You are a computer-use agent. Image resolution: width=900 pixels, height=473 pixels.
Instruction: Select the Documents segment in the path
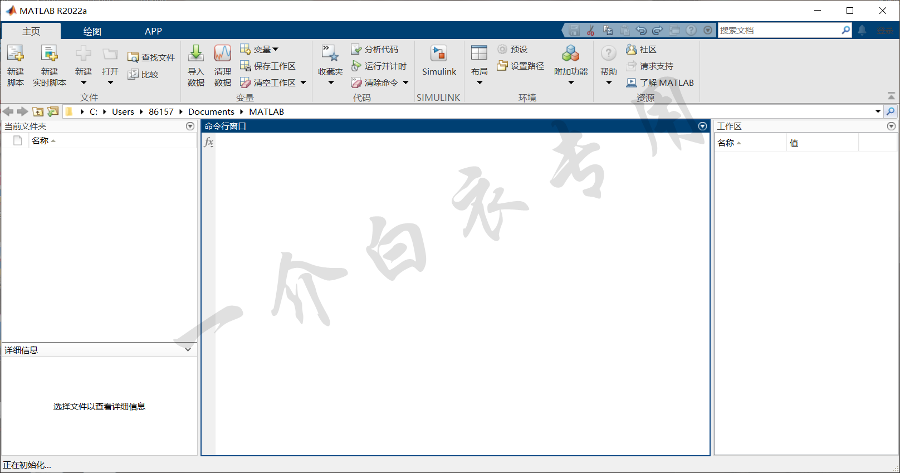(x=211, y=111)
